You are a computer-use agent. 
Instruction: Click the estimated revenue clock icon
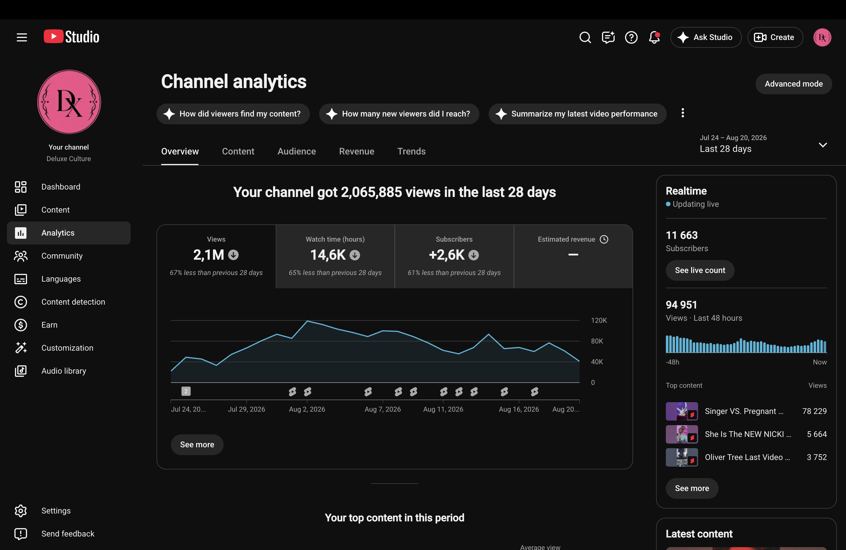(604, 239)
